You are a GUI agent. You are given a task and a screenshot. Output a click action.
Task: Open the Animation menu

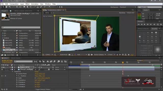[x=35, y=4]
